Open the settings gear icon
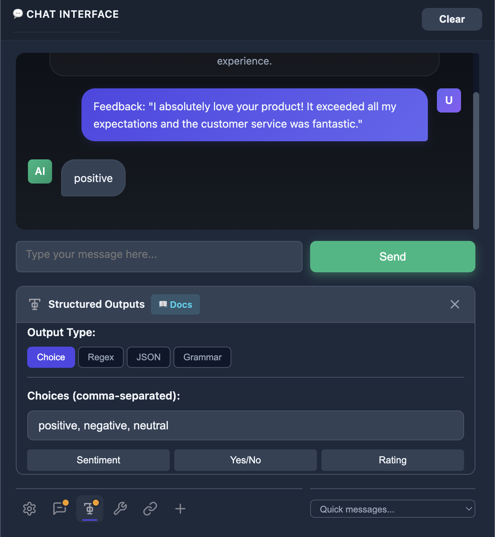Viewport: 495px width, 537px height. tap(29, 509)
